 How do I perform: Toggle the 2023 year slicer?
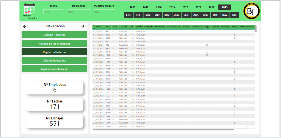pos(225,7)
